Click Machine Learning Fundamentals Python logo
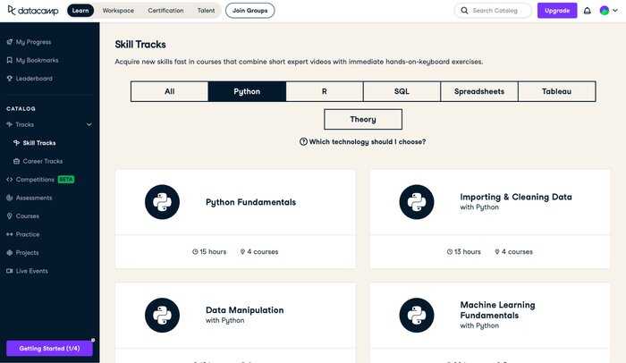 (x=417, y=315)
